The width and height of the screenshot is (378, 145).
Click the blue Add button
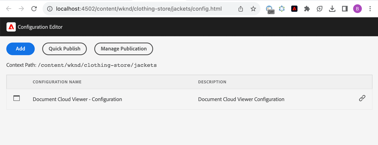point(20,49)
